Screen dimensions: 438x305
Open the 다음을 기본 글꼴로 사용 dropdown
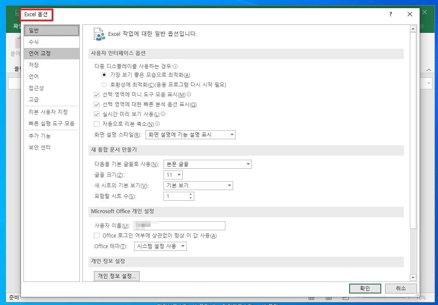(207, 164)
